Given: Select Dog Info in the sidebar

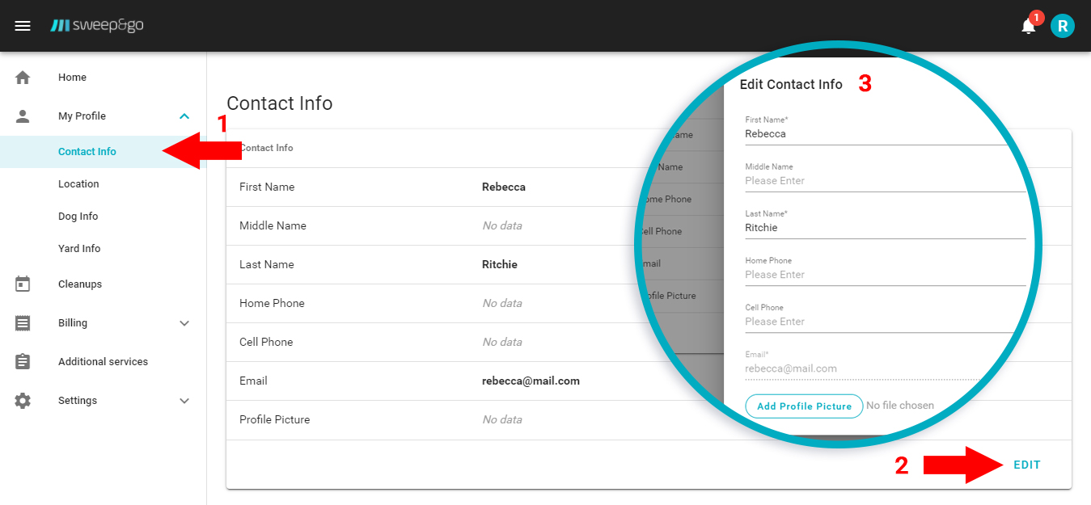Looking at the screenshot, I should 77,216.
